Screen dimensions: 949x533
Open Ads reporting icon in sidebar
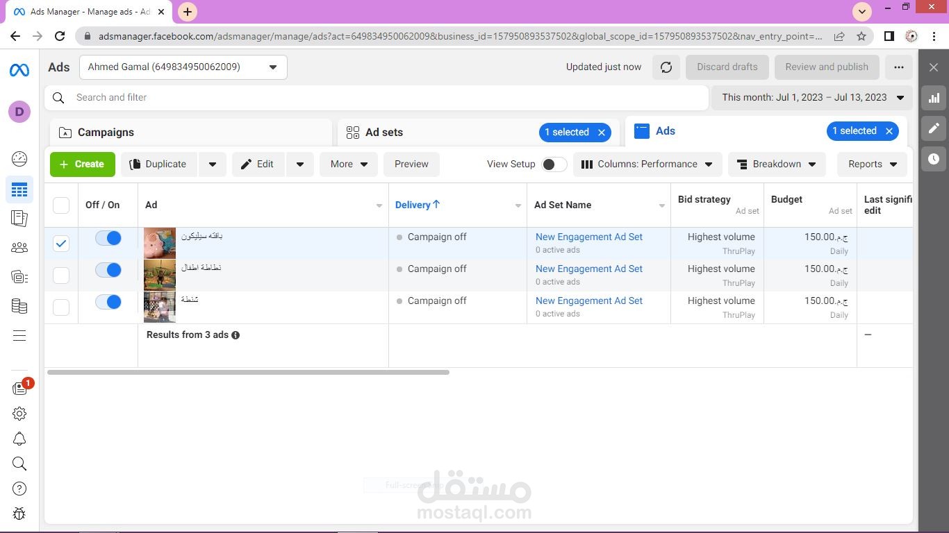click(19, 218)
